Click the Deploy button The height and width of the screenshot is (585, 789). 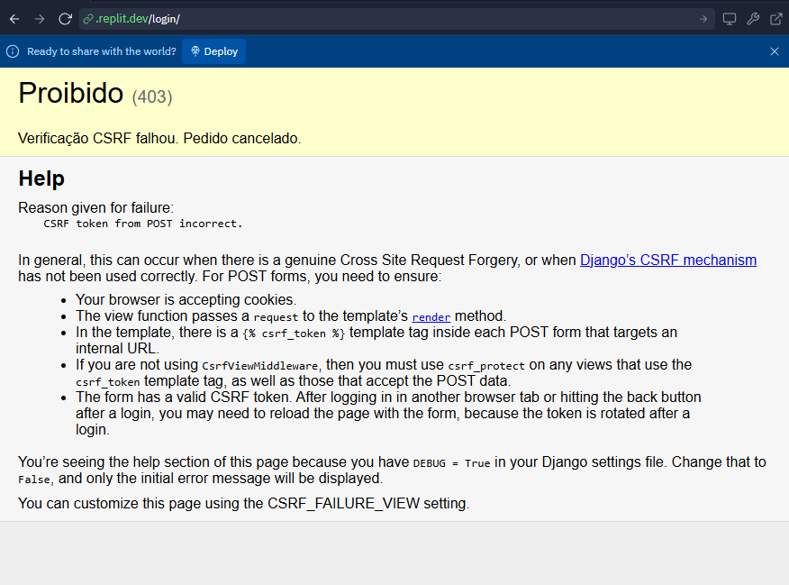(x=213, y=51)
